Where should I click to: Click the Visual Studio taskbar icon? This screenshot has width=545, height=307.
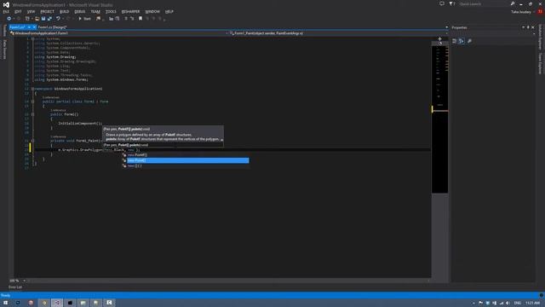pos(57,303)
